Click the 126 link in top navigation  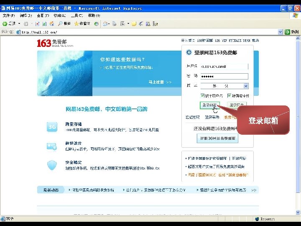pos(217,41)
